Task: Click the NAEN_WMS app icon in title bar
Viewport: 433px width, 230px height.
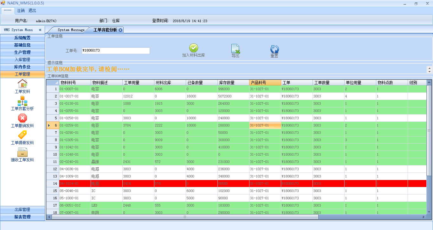Action: (x=3, y=3)
